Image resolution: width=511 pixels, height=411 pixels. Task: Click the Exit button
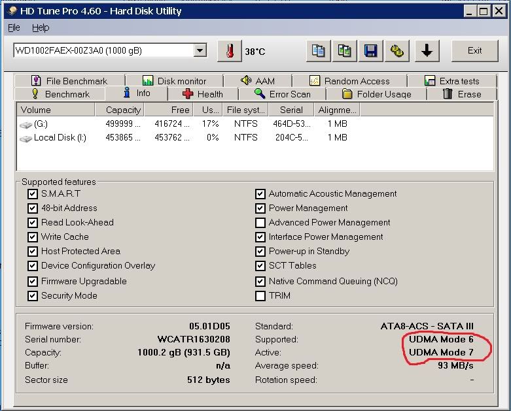pos(475,51)
